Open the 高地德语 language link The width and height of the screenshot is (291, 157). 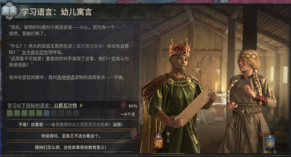[66, 77]
